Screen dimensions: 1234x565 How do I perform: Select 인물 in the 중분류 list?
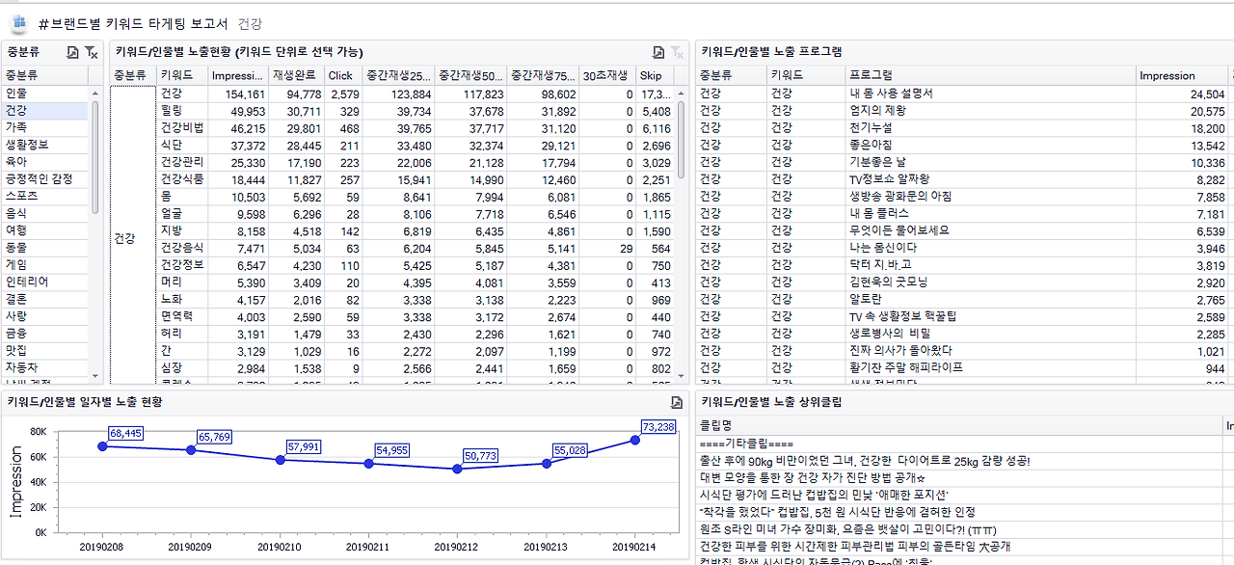click(x=44, y=94)
